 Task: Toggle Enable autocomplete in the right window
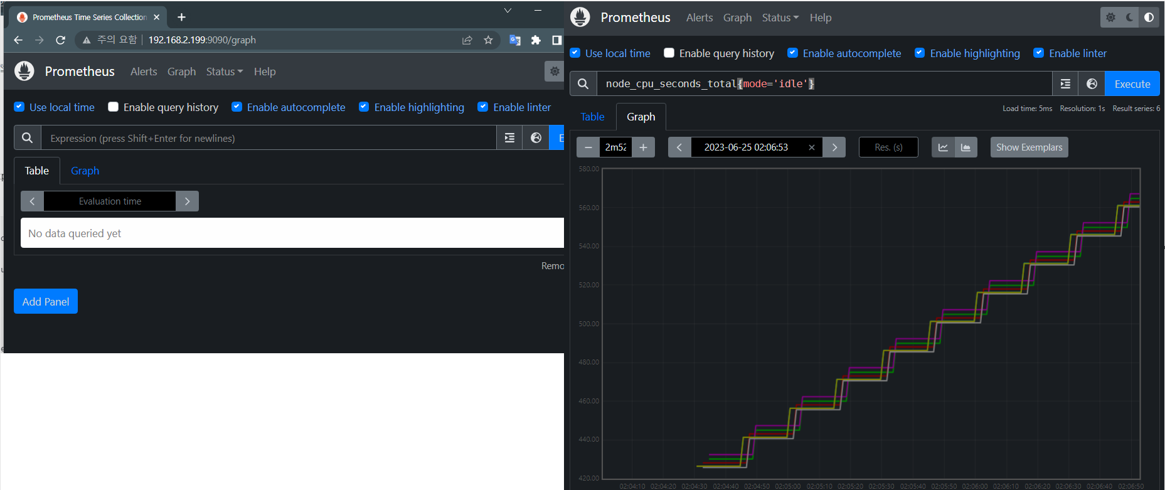pos(792,53)
